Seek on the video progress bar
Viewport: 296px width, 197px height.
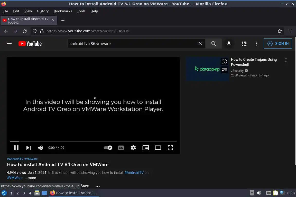pyautogui.click(x=93, y=141)
